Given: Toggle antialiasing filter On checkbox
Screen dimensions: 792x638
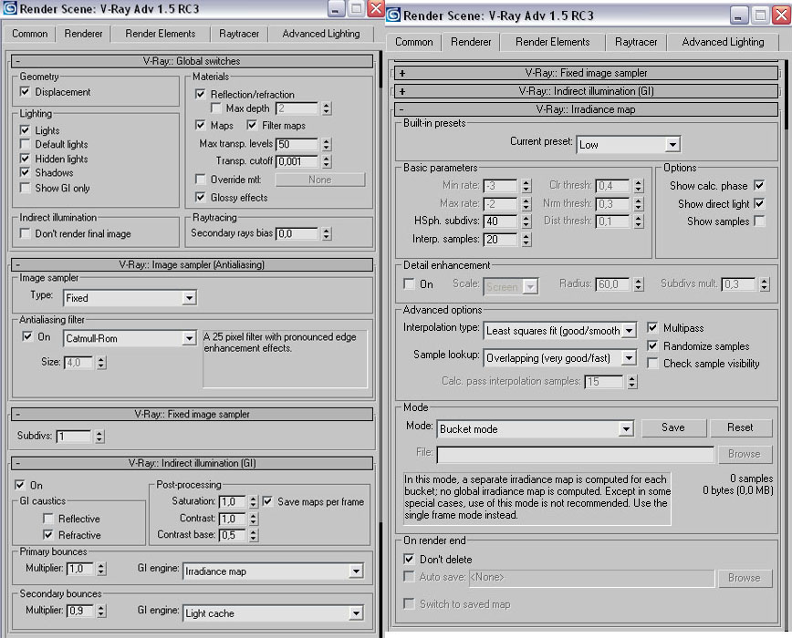Looking at the screenshot, I should point(27,336).
